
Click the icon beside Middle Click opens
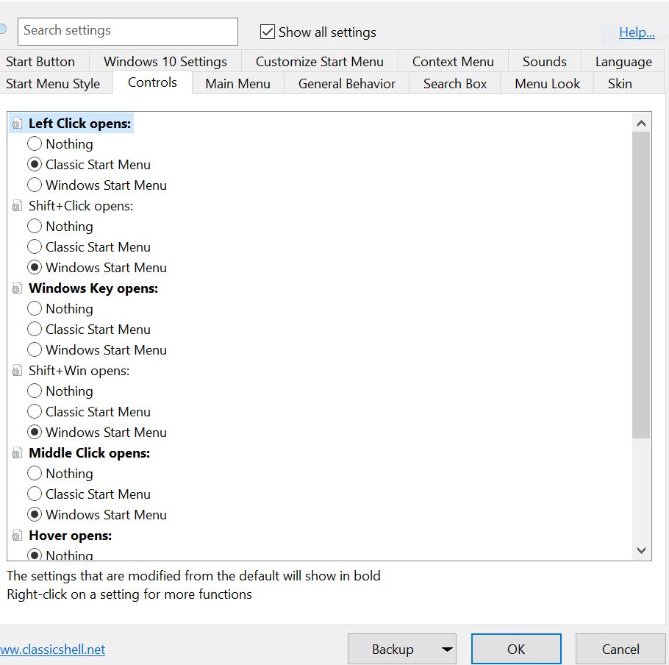17,454
